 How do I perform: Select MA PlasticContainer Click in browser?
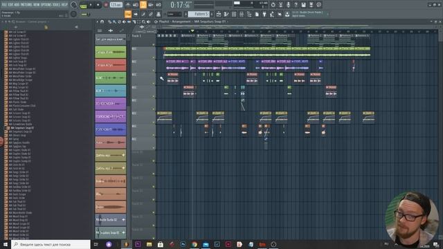pos(22,106)
